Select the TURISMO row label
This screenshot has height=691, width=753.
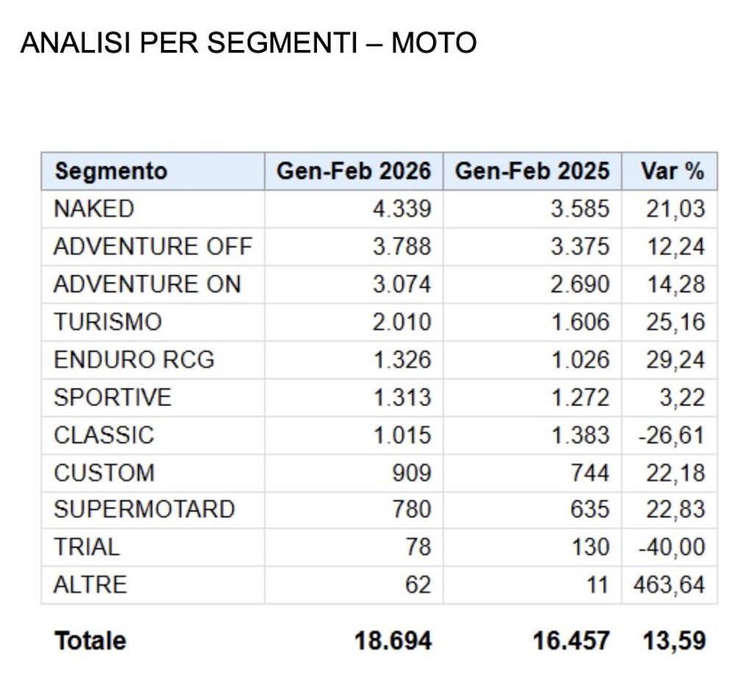click(x=107, y=322)
